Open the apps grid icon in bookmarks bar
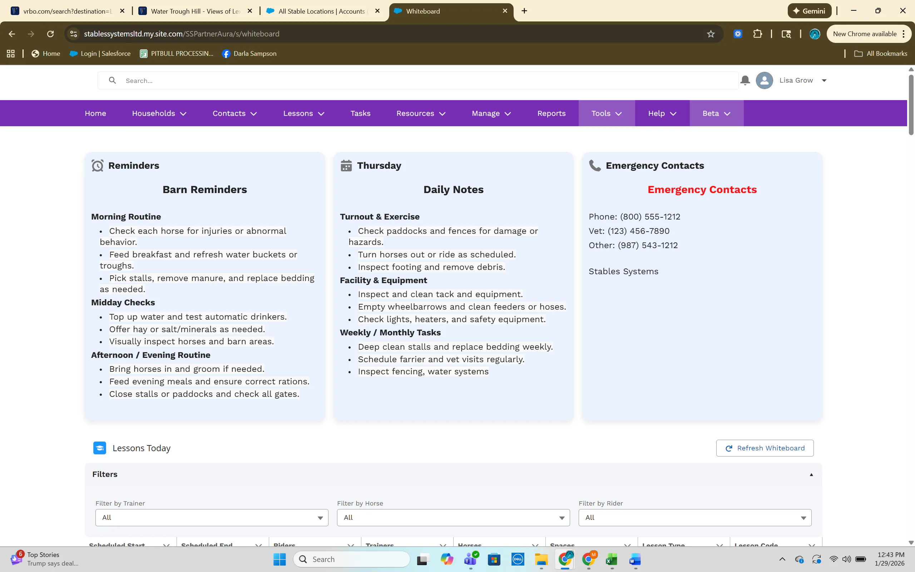The image size is (915, 572). [x=11, y=53]
